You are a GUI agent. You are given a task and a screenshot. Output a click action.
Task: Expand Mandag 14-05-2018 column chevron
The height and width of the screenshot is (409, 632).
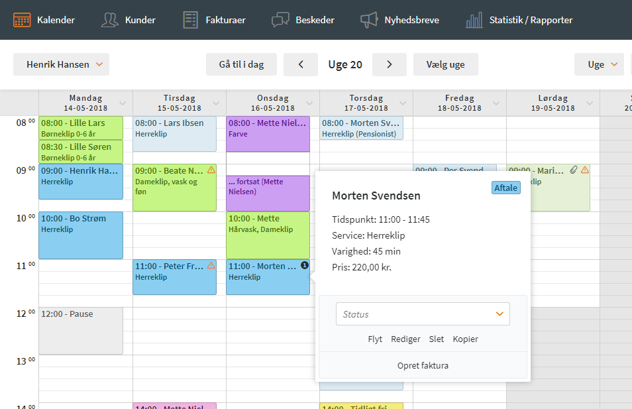point(123,103)
